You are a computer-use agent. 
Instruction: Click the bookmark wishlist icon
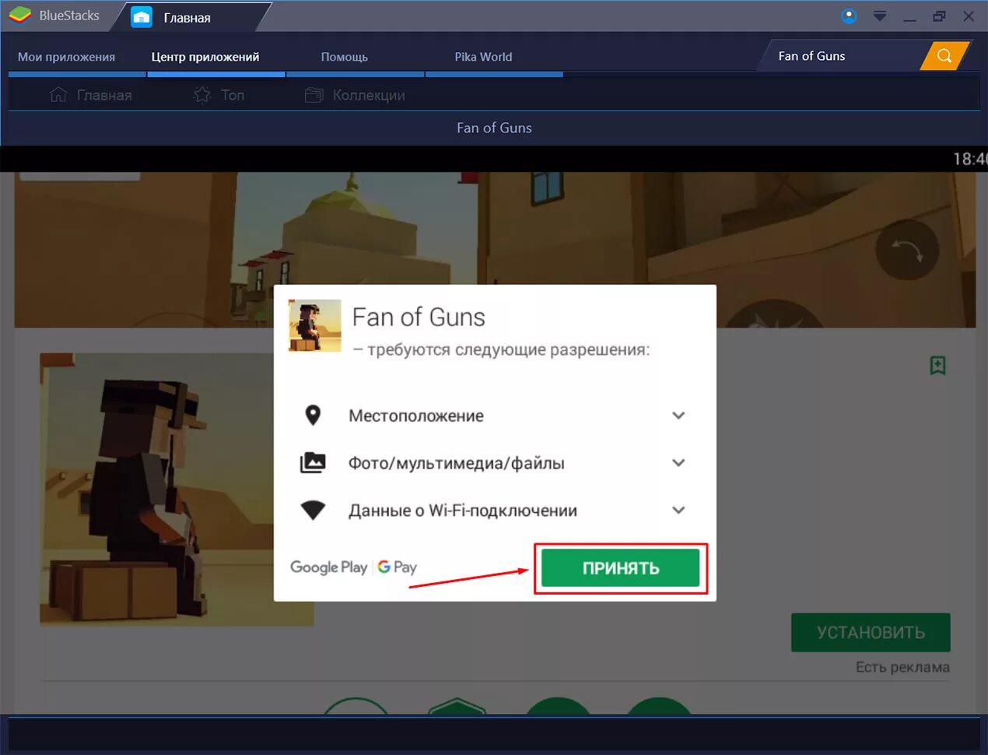[938, 365]
